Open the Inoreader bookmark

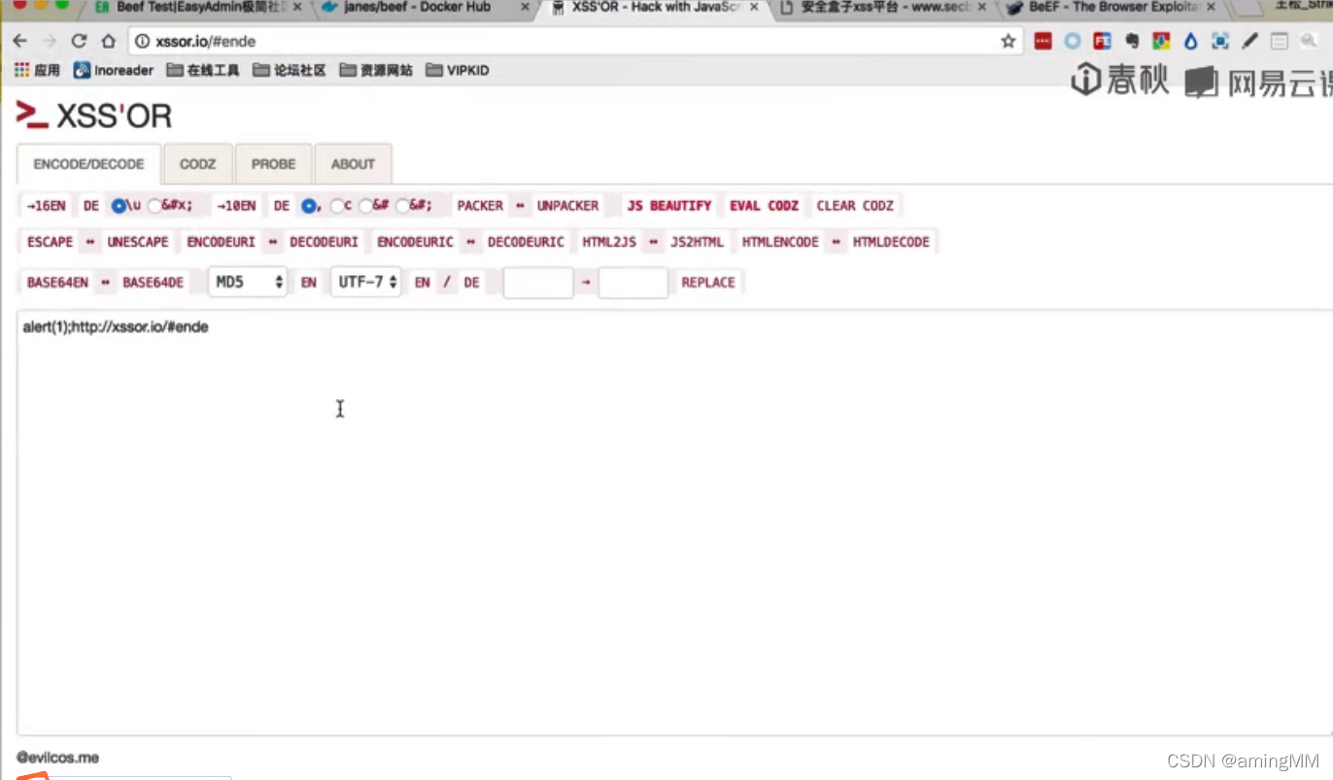point(114,70)
